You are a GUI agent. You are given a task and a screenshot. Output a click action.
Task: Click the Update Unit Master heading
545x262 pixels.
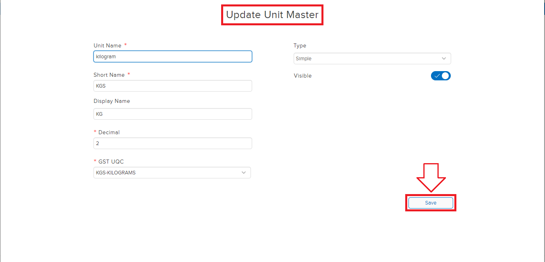[272, 15]
